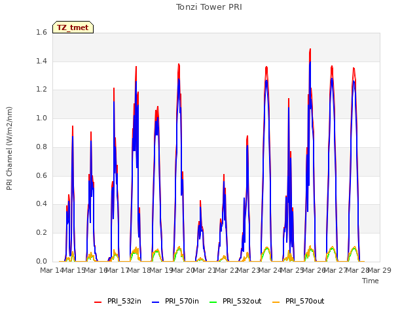The width and height of the screenshot is (419, 314).
Task: Click the y-axis label PRI Channel (W/m2/nm)
Action: tap(9, 148)
